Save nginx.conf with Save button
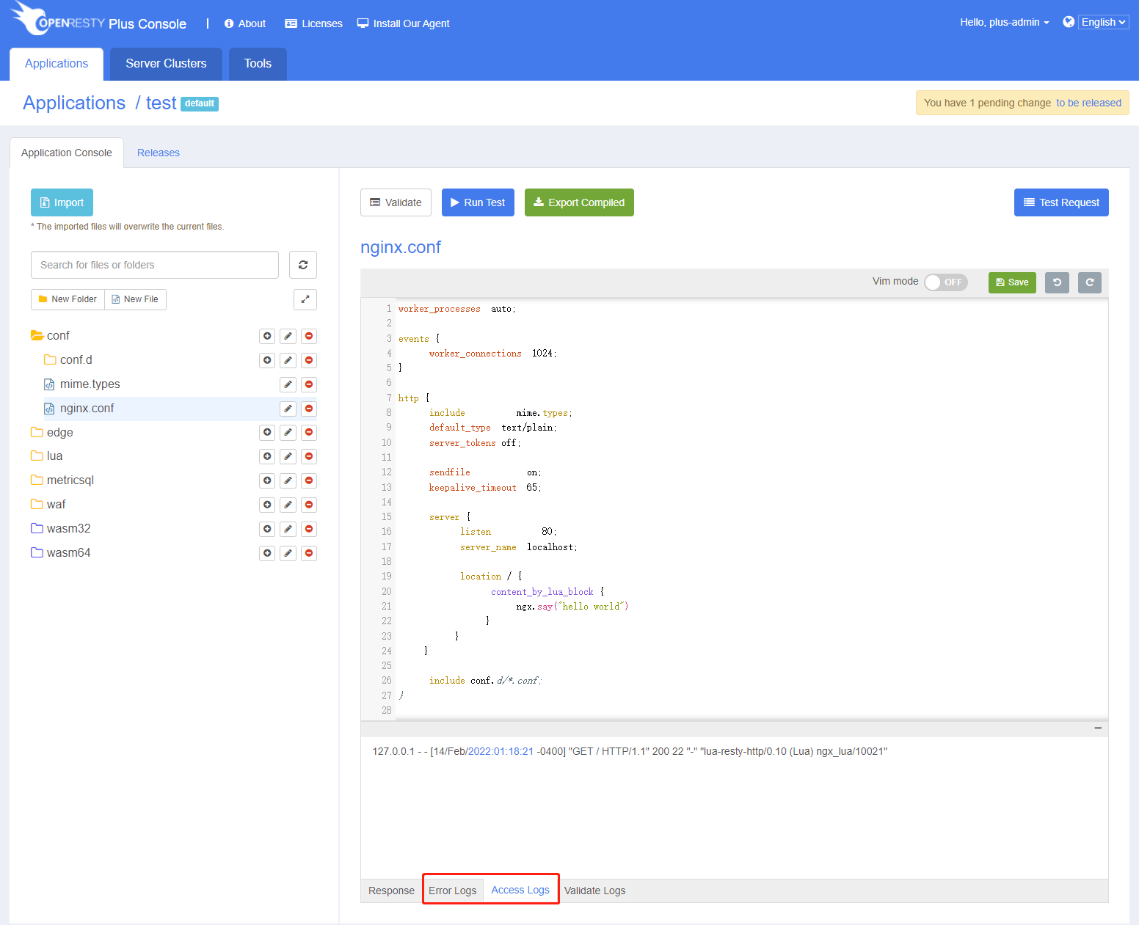 coord(1012,282)
